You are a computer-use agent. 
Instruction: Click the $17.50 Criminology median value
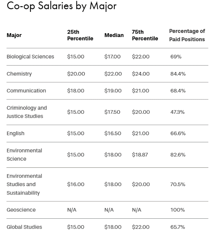click(112, 112)
